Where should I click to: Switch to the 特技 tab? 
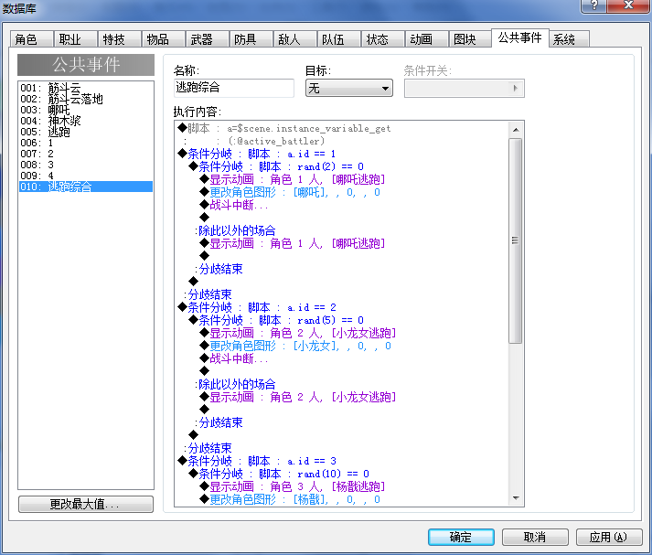coord(120,39)
